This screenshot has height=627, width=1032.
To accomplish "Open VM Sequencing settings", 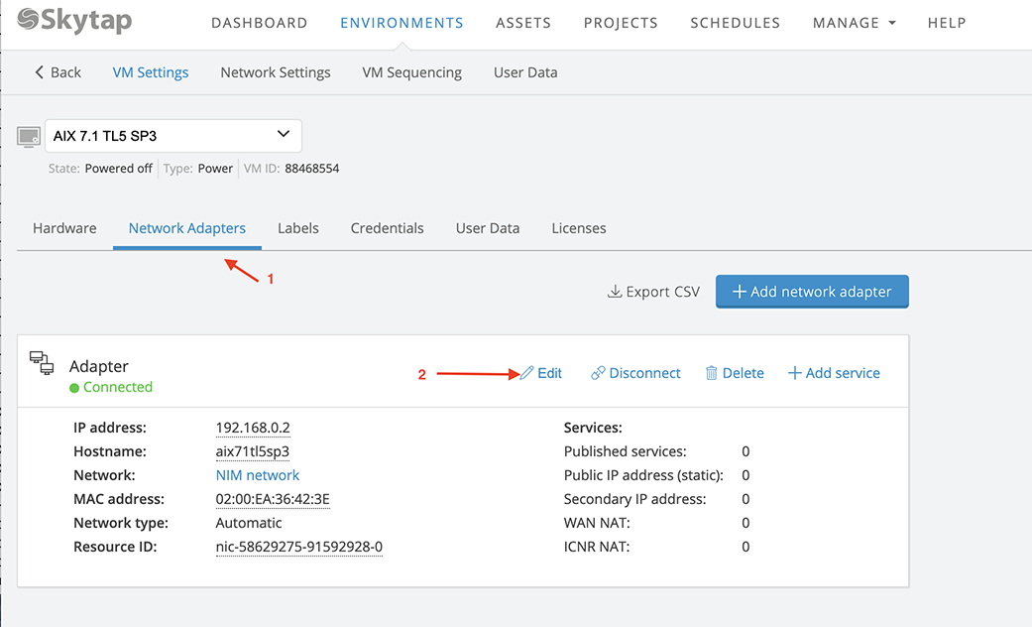I will coord(412,72).
